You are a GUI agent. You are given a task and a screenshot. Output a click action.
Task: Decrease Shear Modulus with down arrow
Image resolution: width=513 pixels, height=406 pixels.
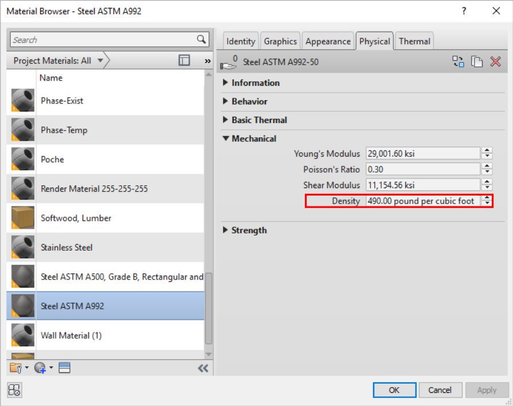(487, 188)
